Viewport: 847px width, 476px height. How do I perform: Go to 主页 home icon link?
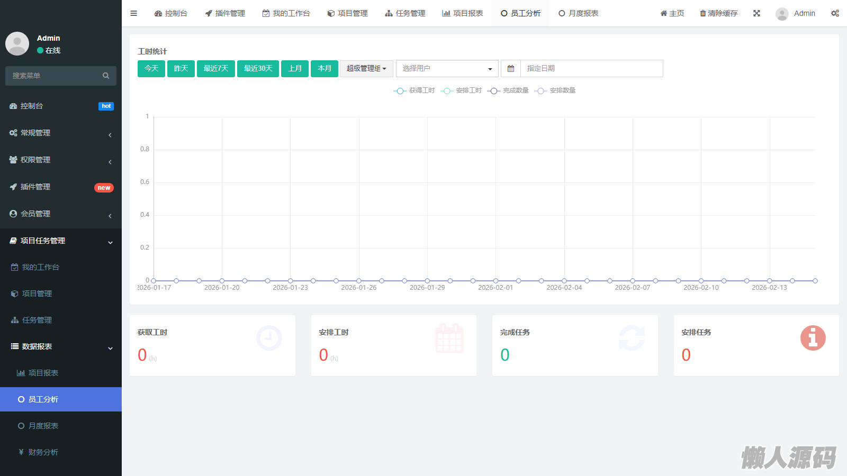coord(672,13)
